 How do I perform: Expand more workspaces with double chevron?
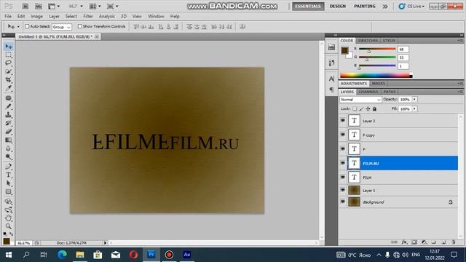click(x=385, y=7)
